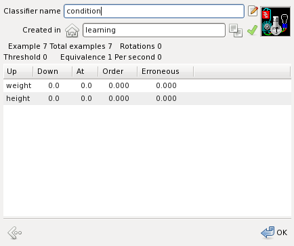Click weight row Order value 0.000
The width and height of the screenshot is (294, 246).
(x=119, y=85)
